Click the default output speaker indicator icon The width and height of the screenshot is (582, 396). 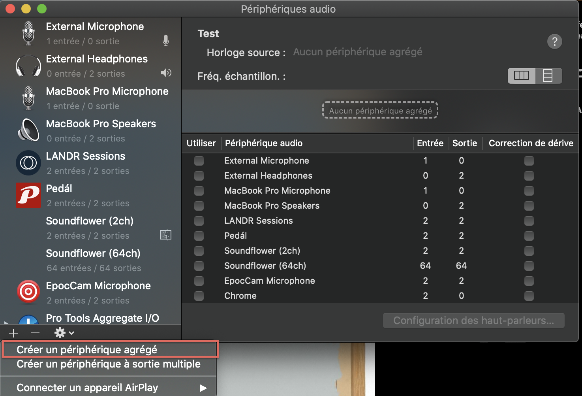pyautogui.click(x=166, y=73)
